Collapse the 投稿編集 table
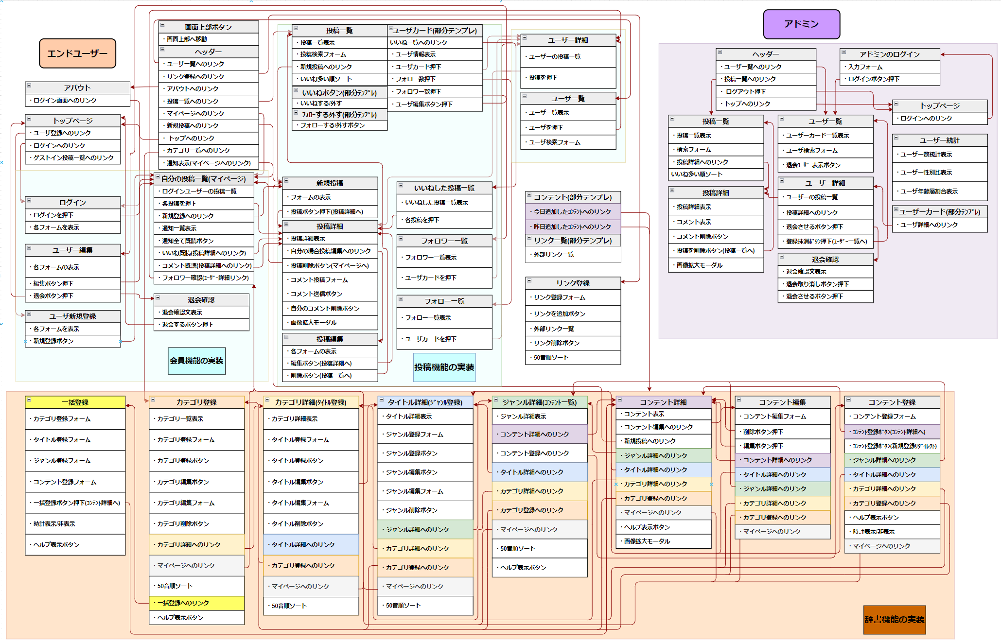 (286, 337)
